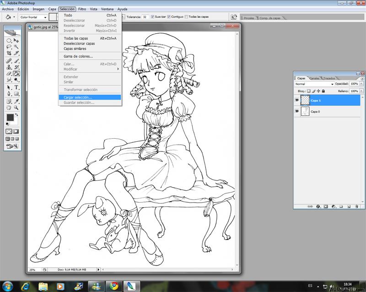The width and height of the screenshot is (366, 292).
Task: Select the Slice tool
Action: [x=16, y=53]
